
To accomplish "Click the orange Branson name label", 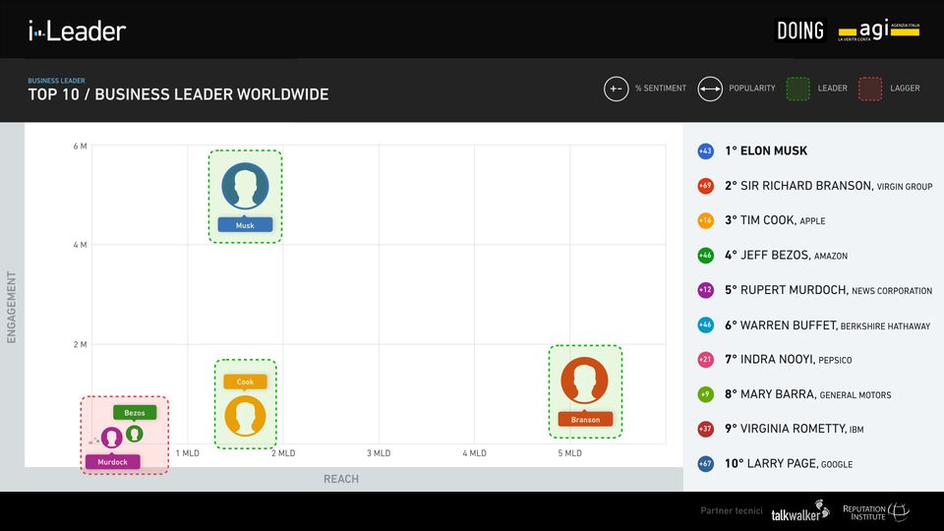I will pos(585,420).
